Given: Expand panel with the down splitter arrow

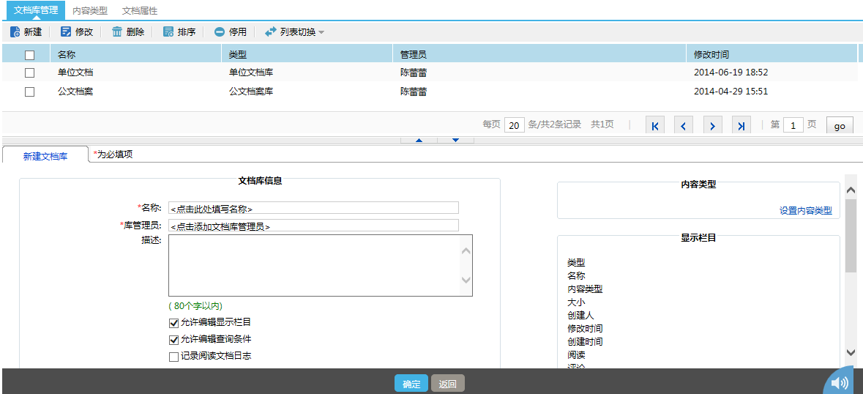Looking at the screenshot, I should 456,140.
